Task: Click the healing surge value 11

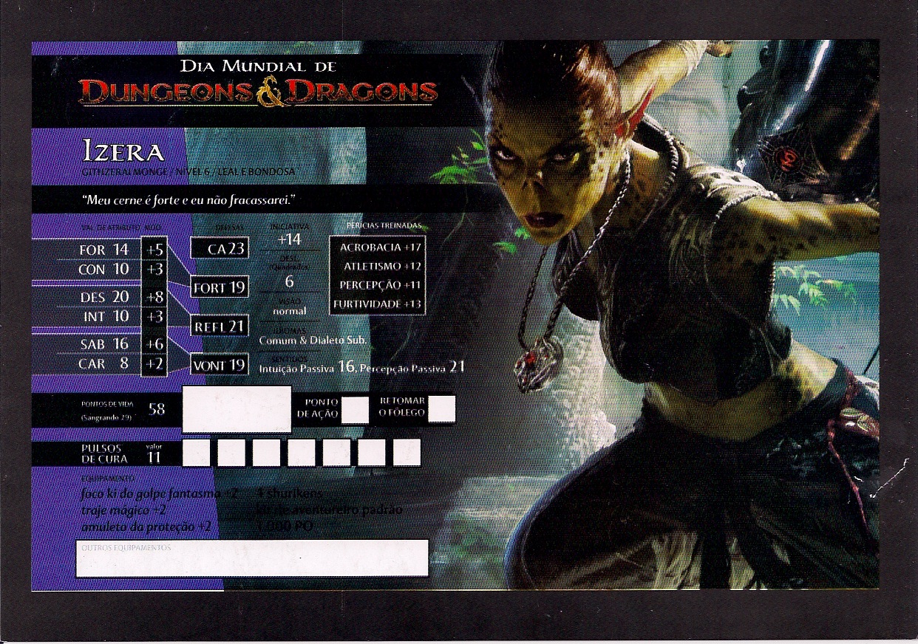Action: [x=154, y=458]
